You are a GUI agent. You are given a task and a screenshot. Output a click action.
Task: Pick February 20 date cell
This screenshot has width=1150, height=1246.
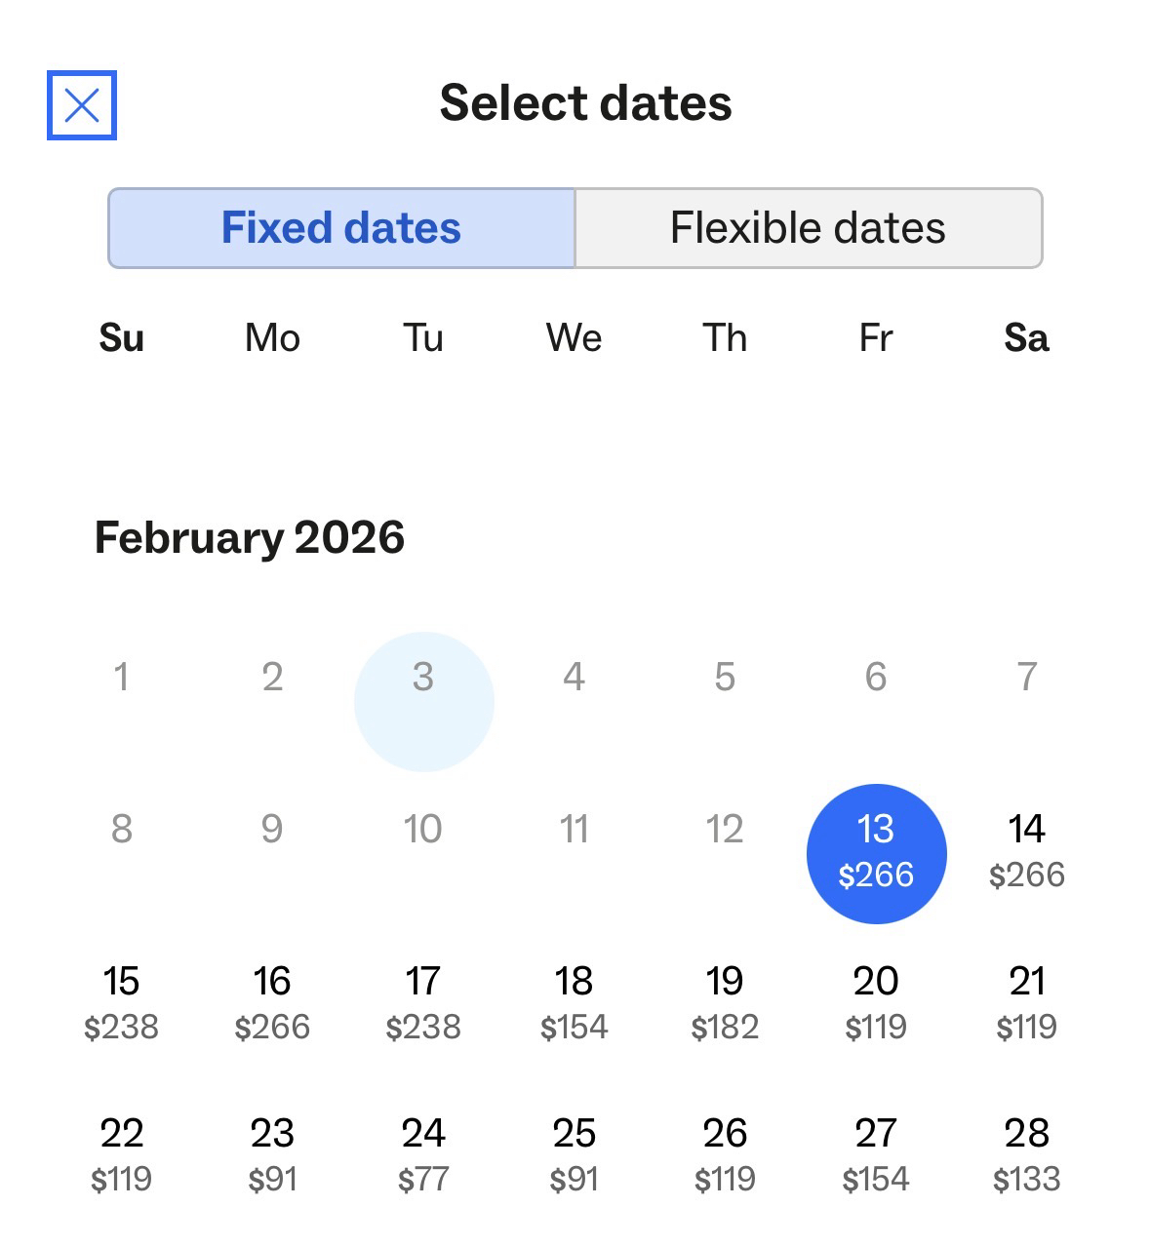[876, 1003]
